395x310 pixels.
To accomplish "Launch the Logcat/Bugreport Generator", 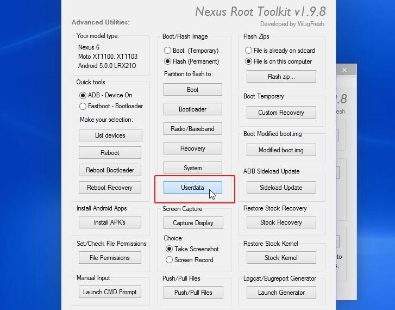I will [x=281, y=293].
